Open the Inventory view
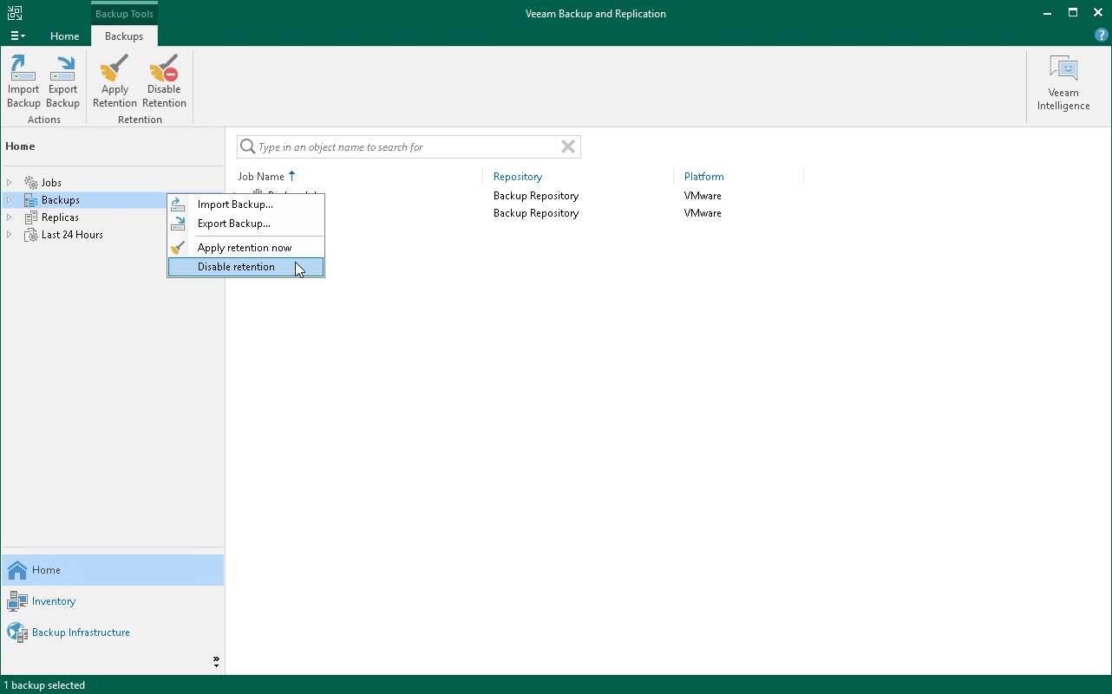Viewport: 1112px width, 694px height. coord(113,601)
